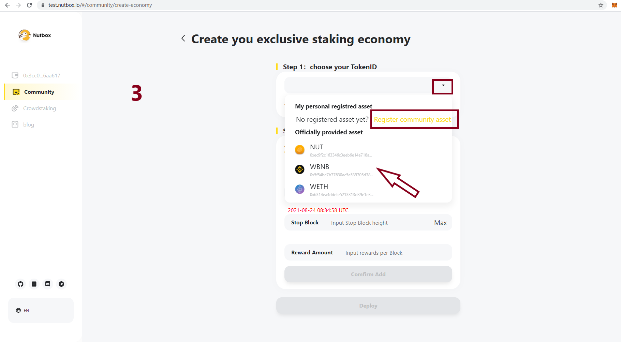Viewport: 621px width, 342px height.
Task: Pick WETH from officially provided assets
Action: pos(319,187)
